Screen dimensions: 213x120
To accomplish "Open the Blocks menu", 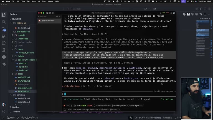I will (x=34, y=1).
